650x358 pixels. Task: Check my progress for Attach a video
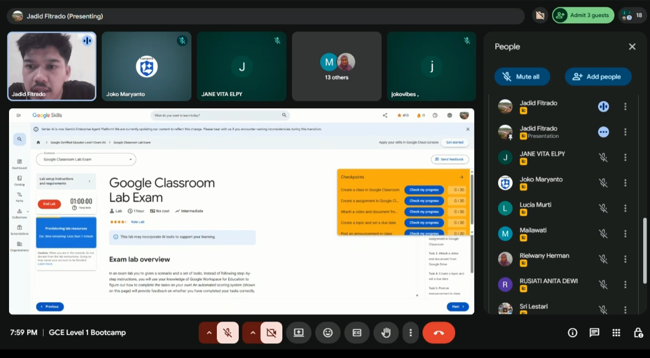424,212
